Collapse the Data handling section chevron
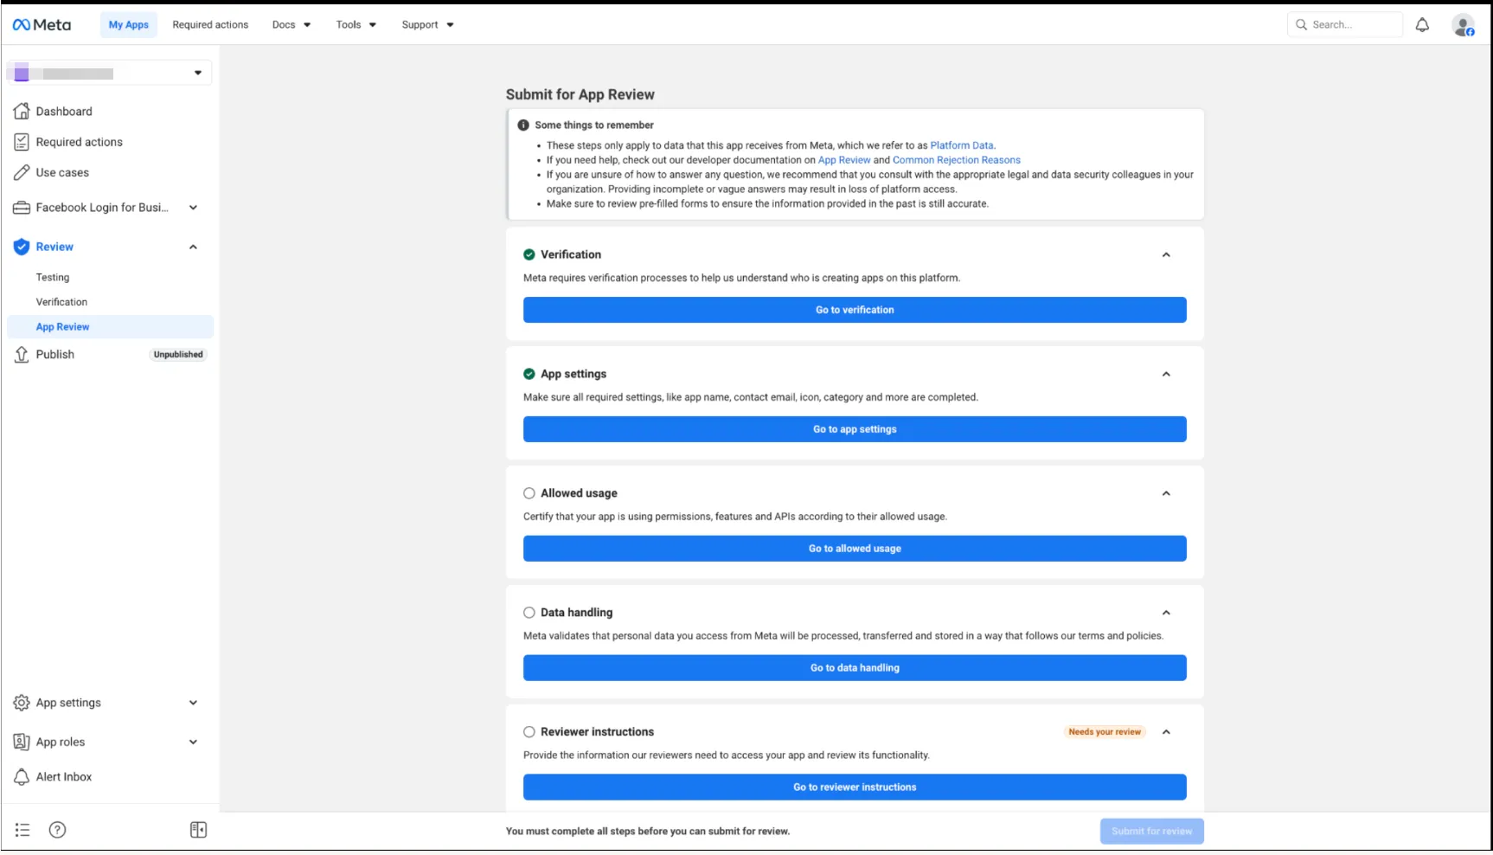The image size is (1493, 855). pyautogui.click(x=1166, y=614)
